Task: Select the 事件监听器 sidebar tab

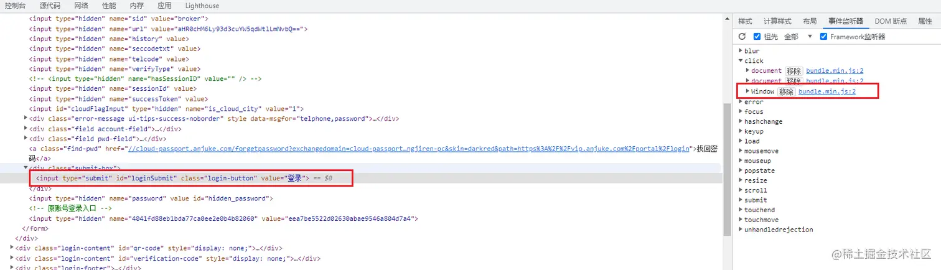Action: pyautogui.click(x=845, y=21)
